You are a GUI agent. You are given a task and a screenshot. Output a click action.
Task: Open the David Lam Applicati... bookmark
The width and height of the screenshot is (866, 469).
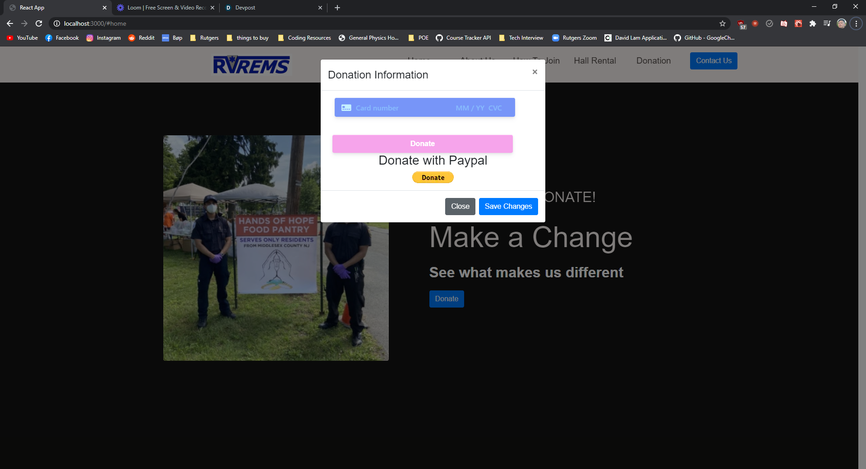(636, 38)
